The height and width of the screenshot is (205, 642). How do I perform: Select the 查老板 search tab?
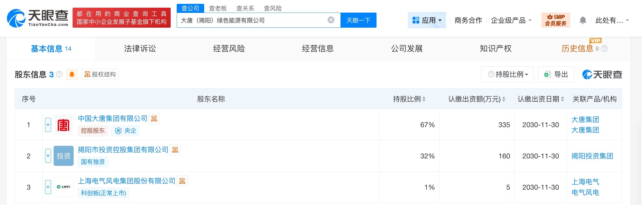(218, 8)
